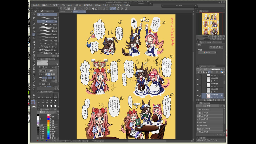Image resolution: width=256 pixels, height=144 pixels.
Task: Delete layer using trash icon
Action: coord(224,100)
